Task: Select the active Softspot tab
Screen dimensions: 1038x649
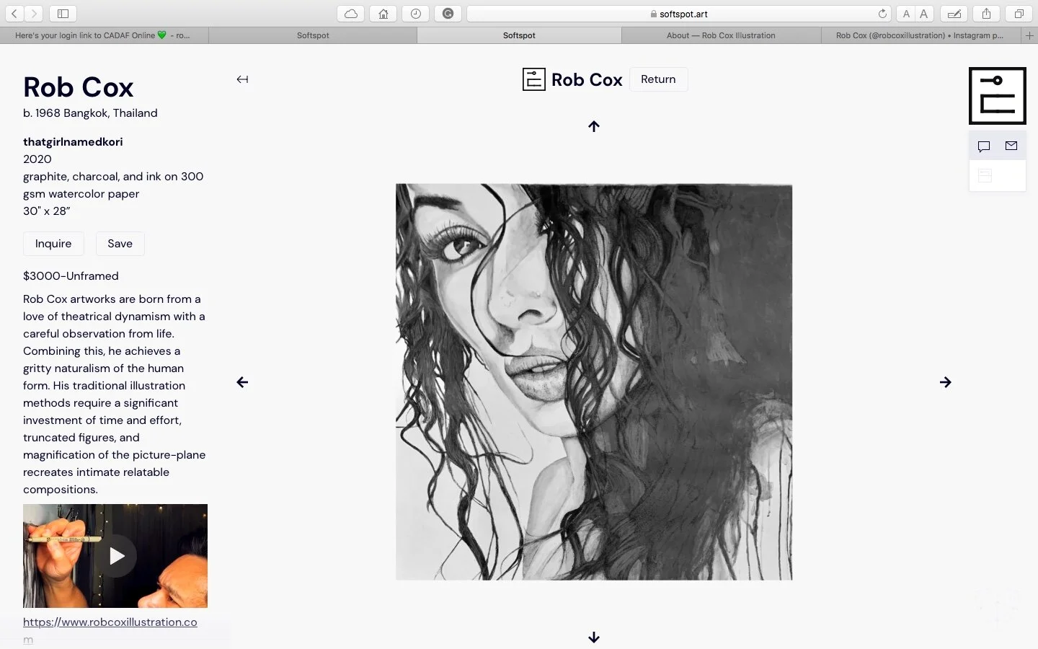Action: coord(519,35)
